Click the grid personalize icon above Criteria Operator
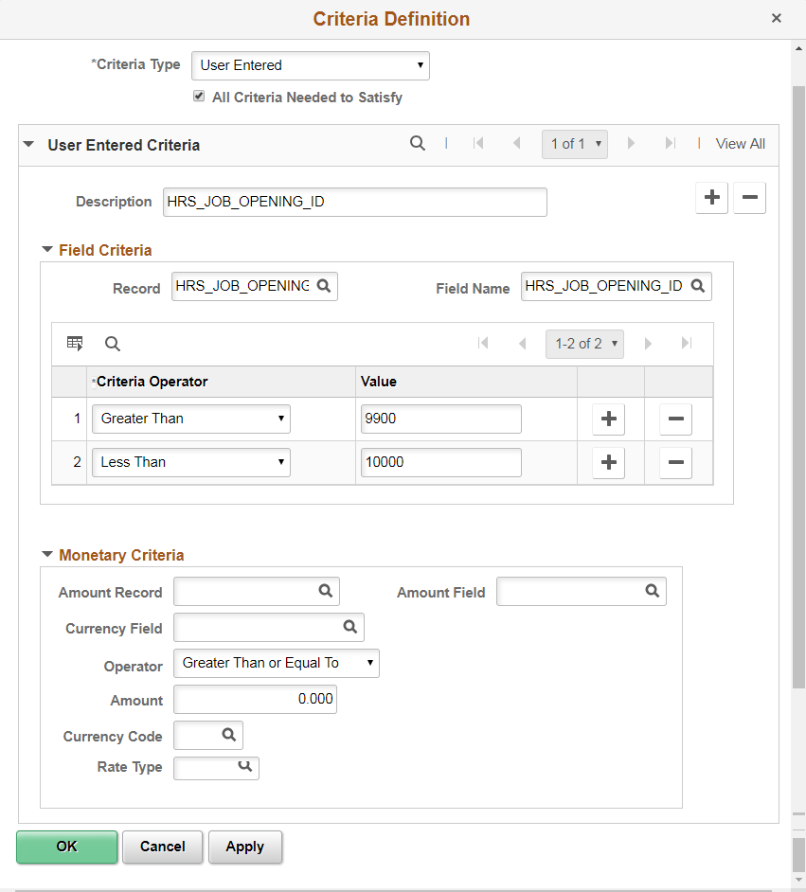The width and height of the screenshot is (806, 892). click(x=75, y=343)
